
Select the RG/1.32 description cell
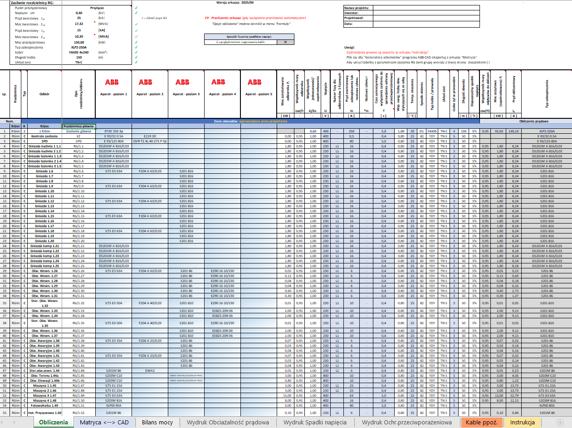[79, 302]
